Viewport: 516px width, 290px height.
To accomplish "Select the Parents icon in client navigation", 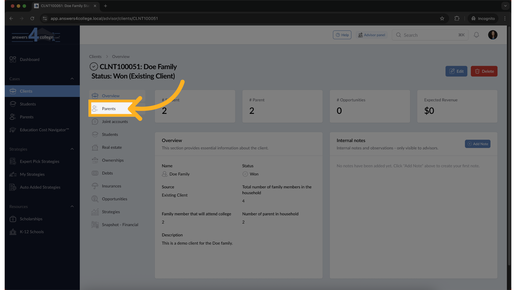I will (x=95, y=108).
